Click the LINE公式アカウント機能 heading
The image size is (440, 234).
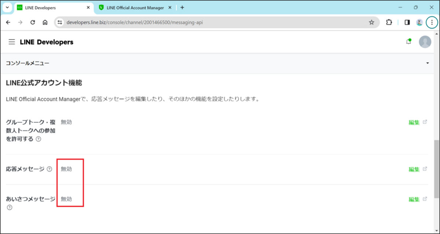click(44, 83)
